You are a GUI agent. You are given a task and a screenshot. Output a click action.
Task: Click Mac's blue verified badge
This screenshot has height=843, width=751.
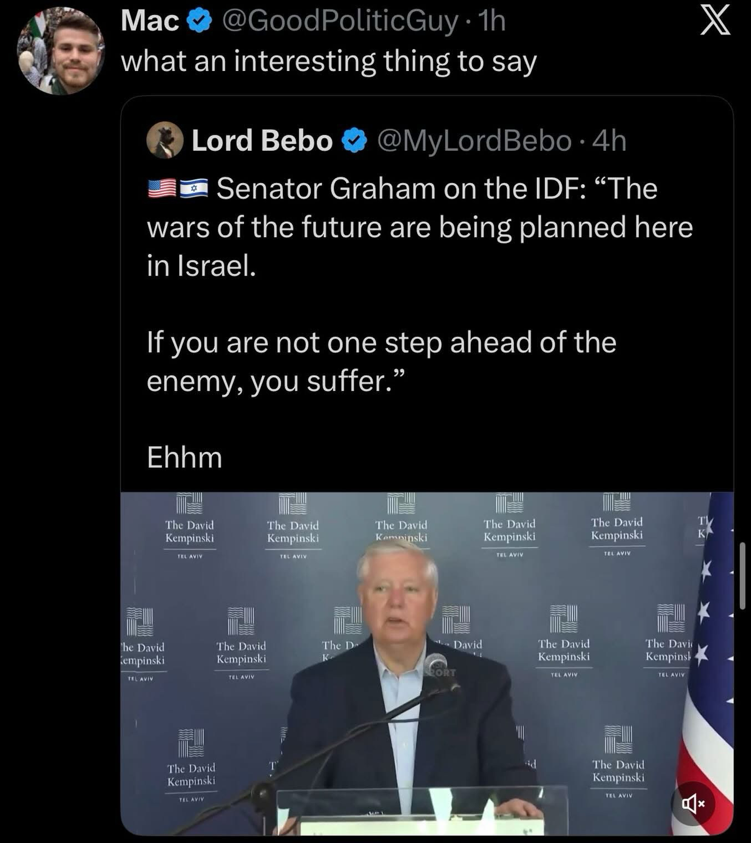click(x=198, y=22)
